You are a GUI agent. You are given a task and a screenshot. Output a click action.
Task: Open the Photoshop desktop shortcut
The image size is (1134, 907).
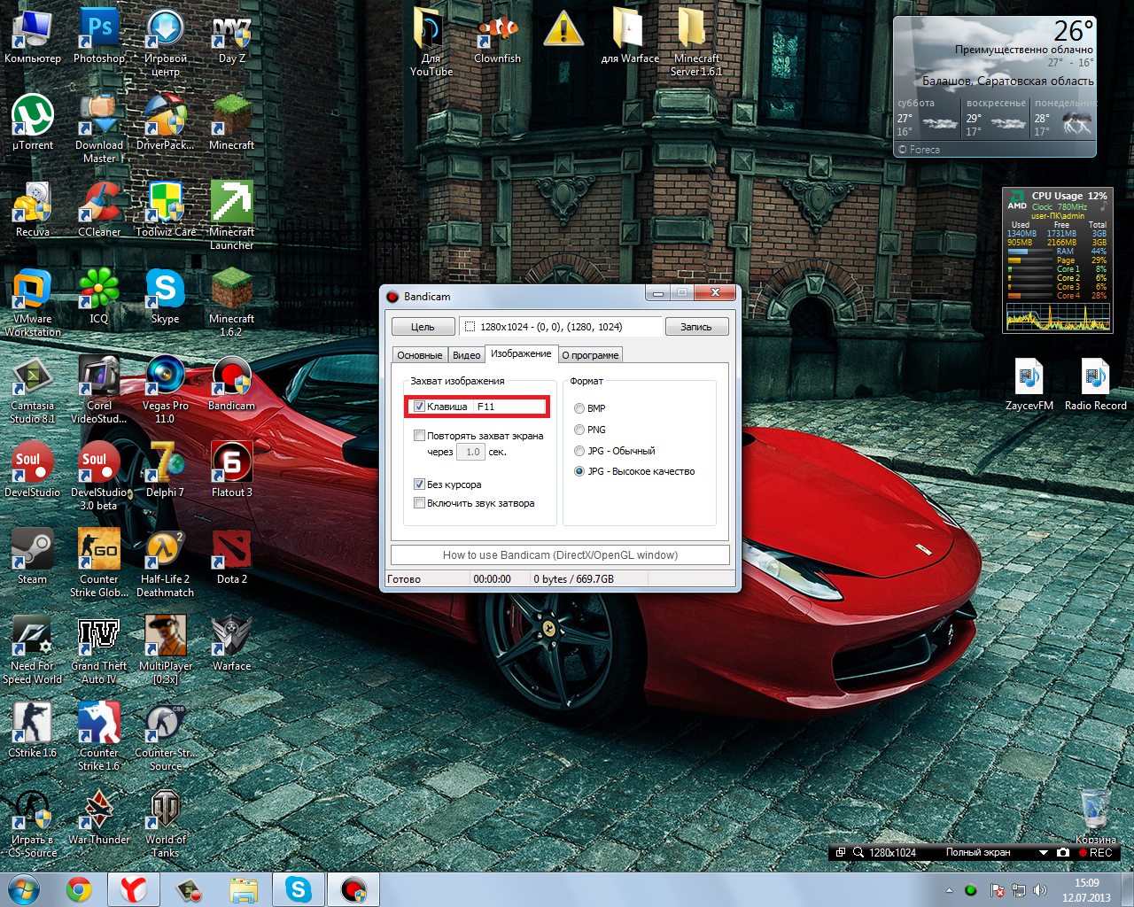(x=99, y=37)
